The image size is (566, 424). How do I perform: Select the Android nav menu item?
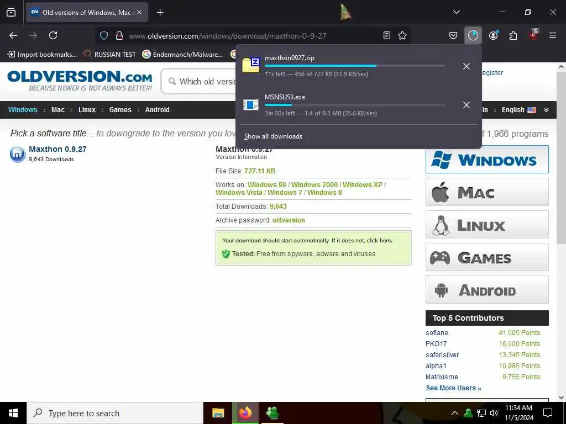158,110
